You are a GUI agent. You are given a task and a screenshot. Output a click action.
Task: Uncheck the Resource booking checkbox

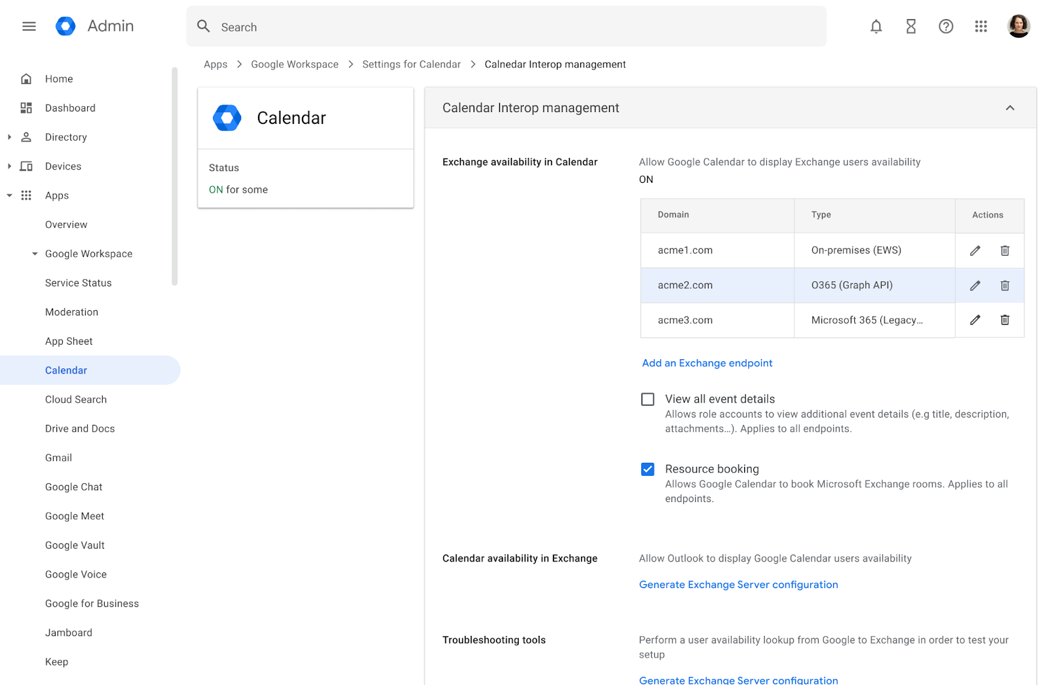click(x=648, y=469)
